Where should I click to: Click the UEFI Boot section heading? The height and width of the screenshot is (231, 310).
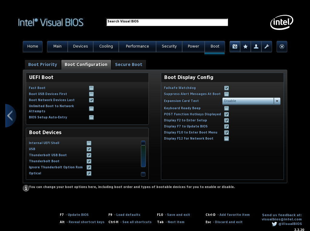click(x=41, y=78)
